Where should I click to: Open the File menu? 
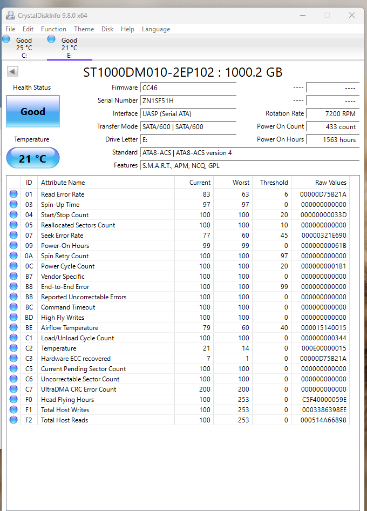10,29
